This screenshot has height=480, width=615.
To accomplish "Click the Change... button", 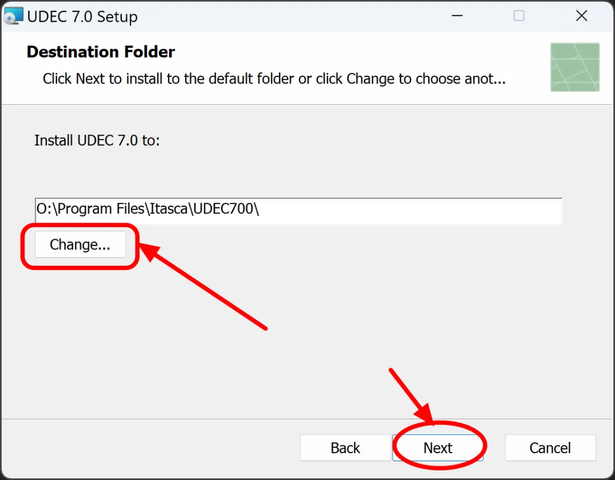I will pyautogui.click(x=80, y=244).
